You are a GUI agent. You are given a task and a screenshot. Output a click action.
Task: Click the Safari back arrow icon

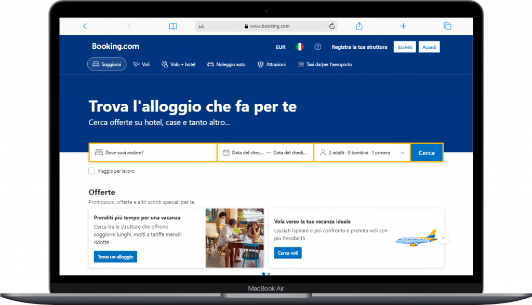point(85,26)
